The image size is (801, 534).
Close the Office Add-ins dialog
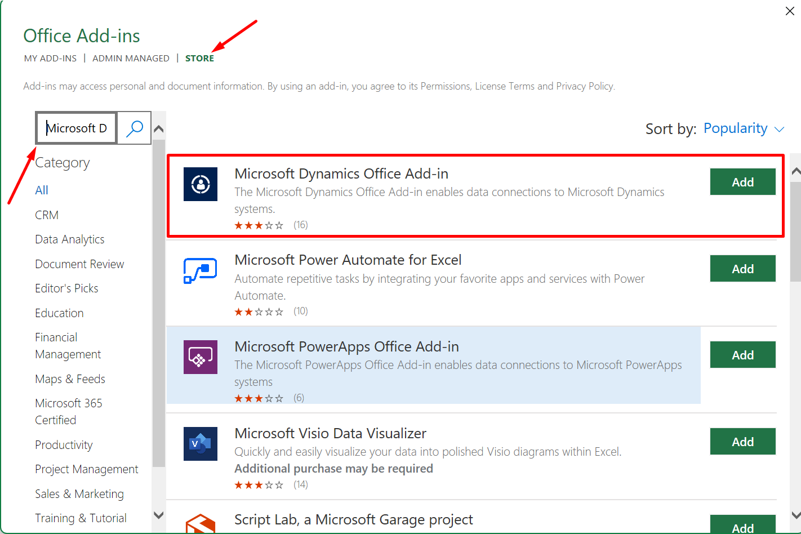point(790,11)
